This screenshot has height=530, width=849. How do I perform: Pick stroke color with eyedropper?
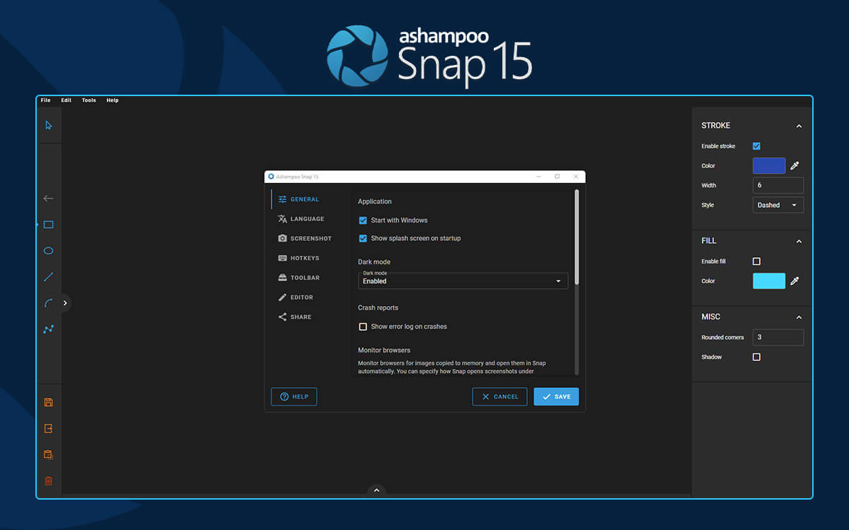click(x=795, y=166)
